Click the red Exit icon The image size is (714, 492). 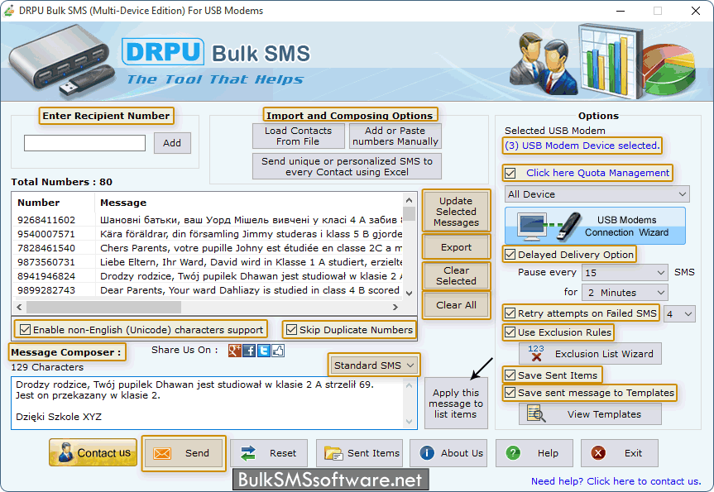(x=598, y=453)
